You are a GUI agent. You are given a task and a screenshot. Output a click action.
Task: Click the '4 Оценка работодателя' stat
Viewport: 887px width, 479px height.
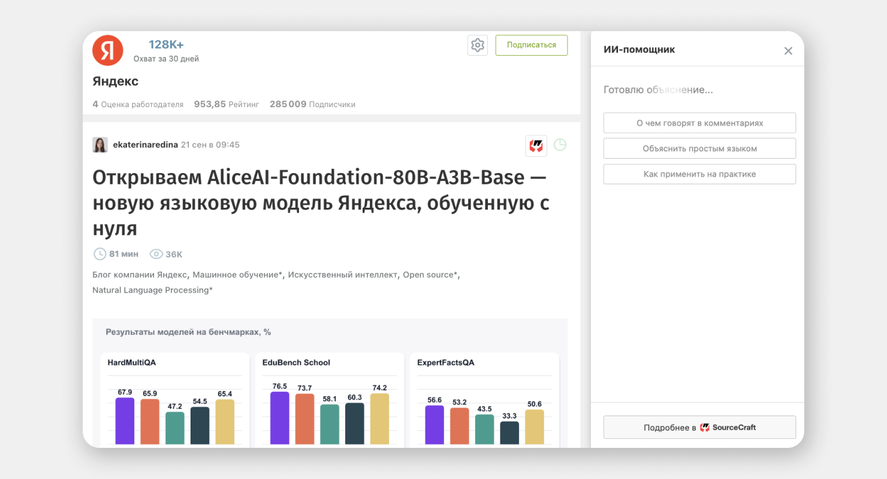pyautogui.click(x=138, y=104)
